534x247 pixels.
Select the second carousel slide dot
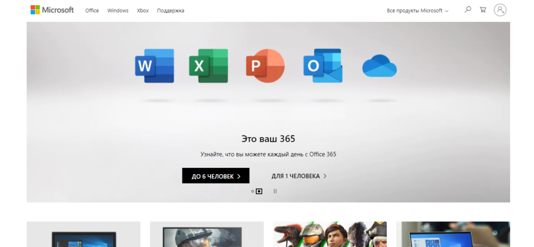click(259, 191)
